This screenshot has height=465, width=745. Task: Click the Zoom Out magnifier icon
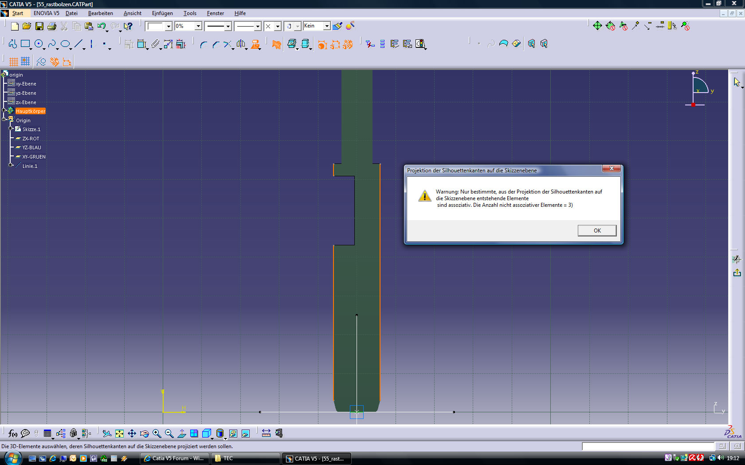[x=169, y=434]
